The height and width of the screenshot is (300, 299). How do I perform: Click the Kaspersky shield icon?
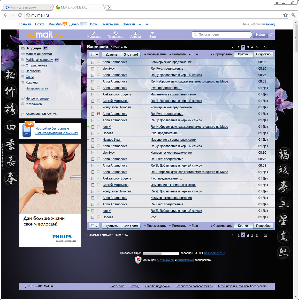[138, 260]
